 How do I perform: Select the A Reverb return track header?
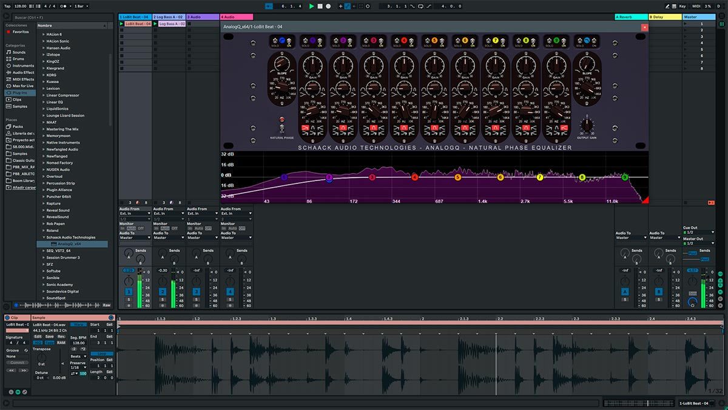[x=631, y=17]
